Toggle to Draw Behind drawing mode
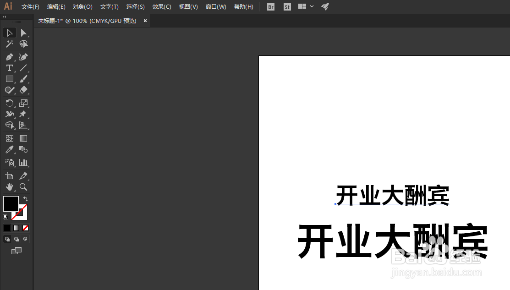 (x=16, y=239)
